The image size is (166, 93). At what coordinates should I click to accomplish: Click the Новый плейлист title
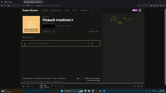click(58, 20)
